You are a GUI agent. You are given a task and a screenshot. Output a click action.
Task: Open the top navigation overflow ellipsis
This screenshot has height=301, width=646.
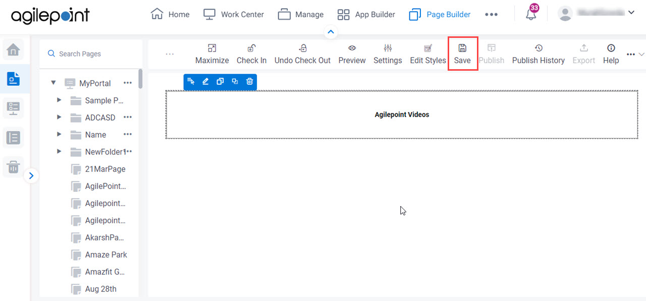[x=491, y=15]
